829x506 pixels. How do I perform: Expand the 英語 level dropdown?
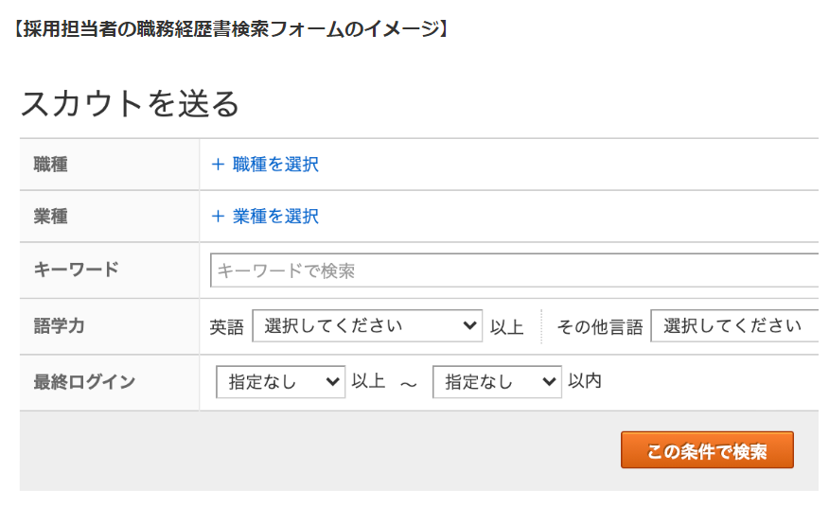[x=367, y=326]
